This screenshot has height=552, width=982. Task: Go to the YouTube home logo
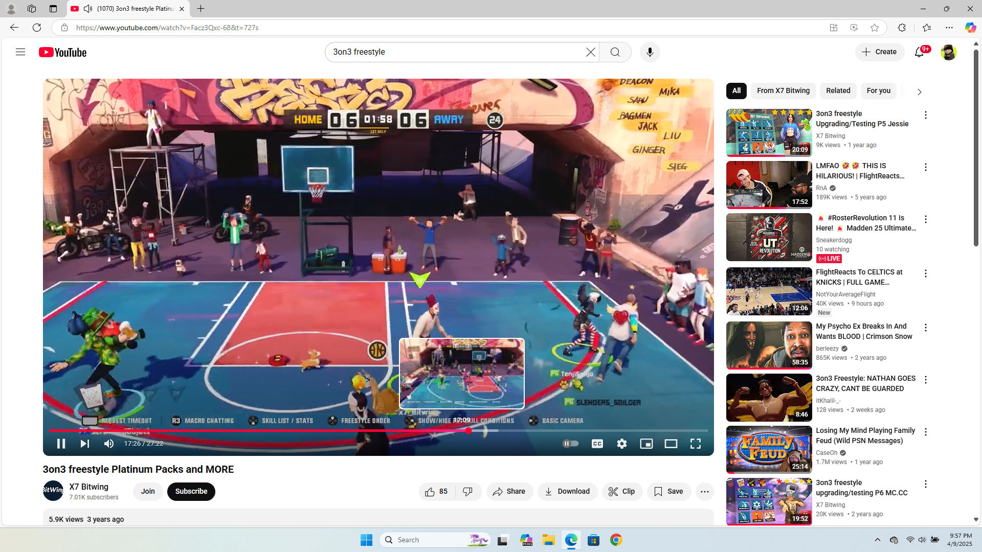tap(63, 52)
